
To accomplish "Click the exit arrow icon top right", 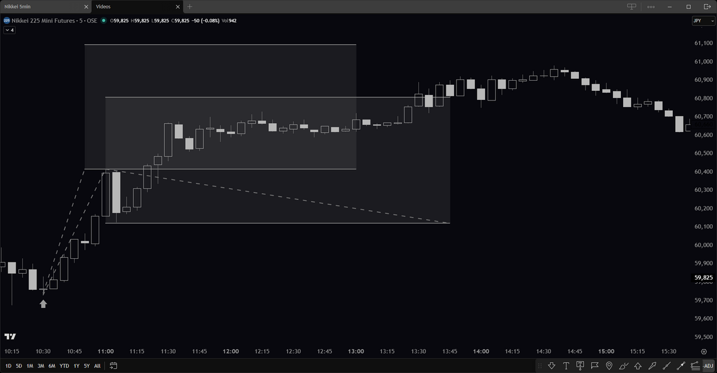I will click(708, 7).
